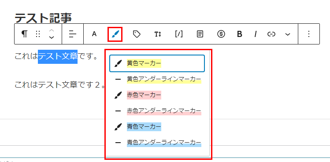
Task: Click the blue marker brush toolbar icon
Action: pos(115,34)
